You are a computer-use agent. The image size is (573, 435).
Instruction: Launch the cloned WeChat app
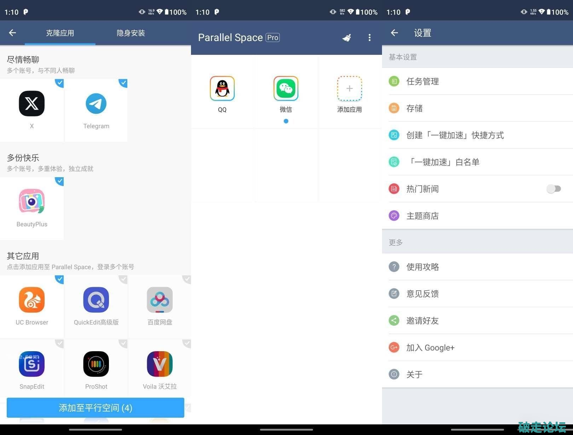click(286, 88)
